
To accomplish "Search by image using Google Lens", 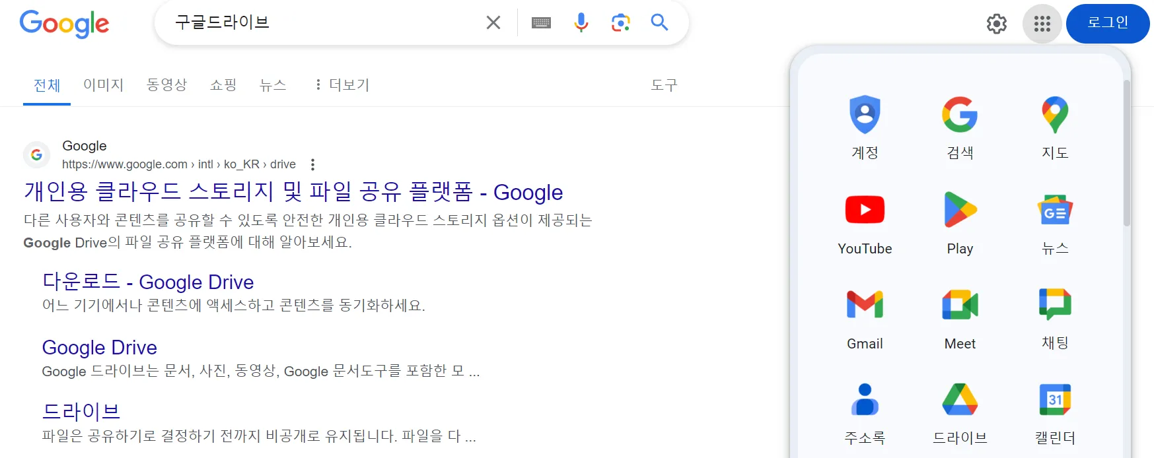I will 620,22.
